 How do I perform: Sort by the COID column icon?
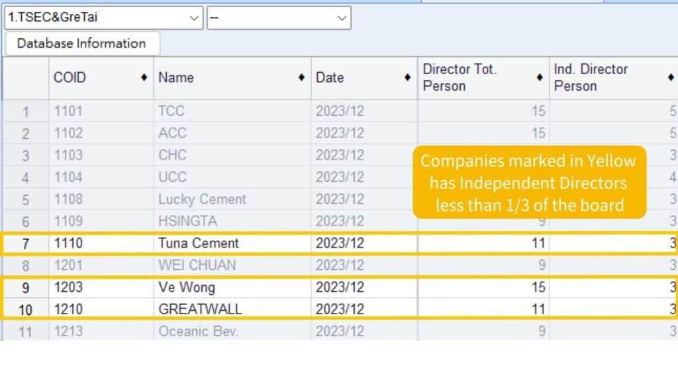coord(144,78)
